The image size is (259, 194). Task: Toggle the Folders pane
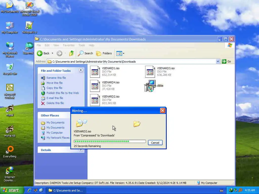click(x=104, y=53)
